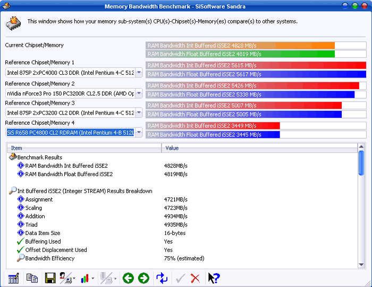Viewport: 372px width, 287px height.
Task: Click the greyed-out computer toolbar icon
Action: 106,278
